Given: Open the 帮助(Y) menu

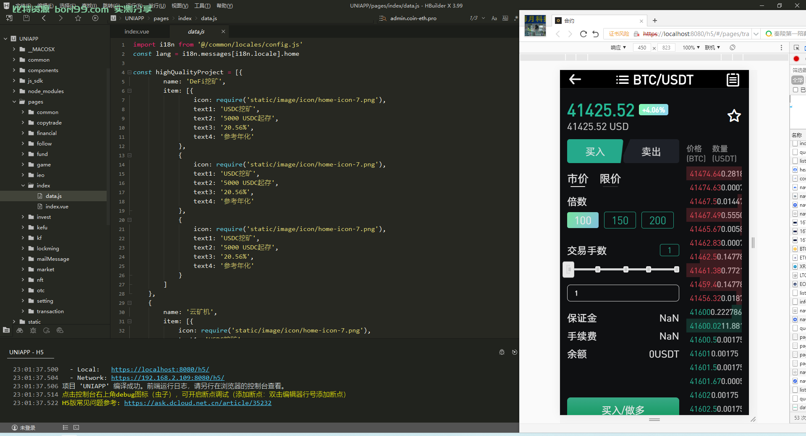Looking at the screenshot, I should (x=225, y=6).
